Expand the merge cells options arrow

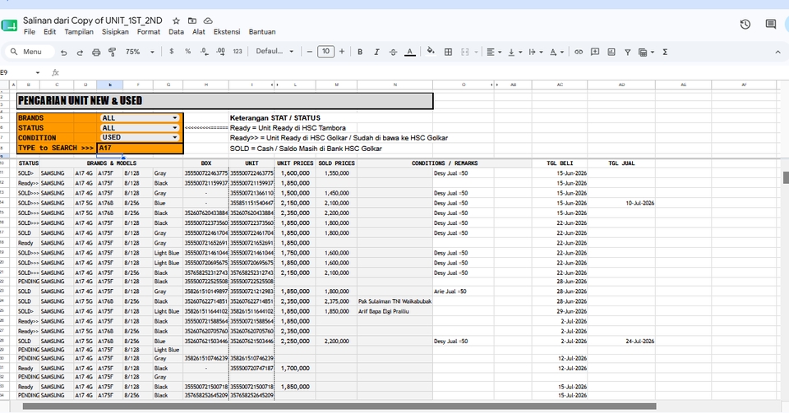tap(476, 52)
